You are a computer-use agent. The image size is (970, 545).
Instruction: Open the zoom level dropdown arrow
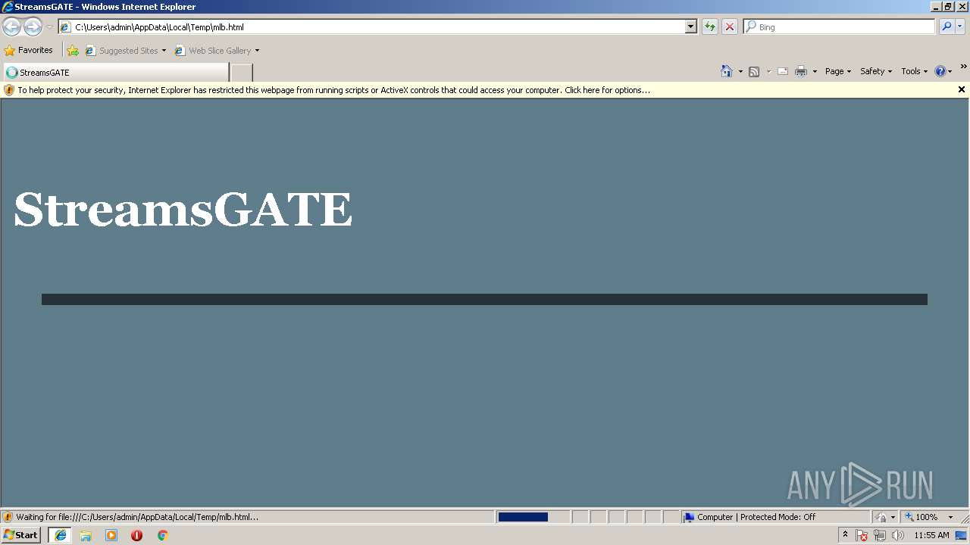[x=950, y=517]
